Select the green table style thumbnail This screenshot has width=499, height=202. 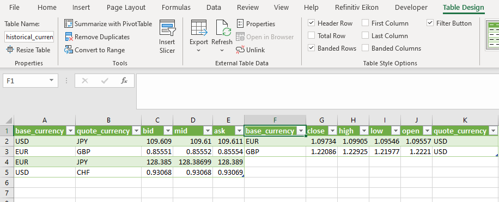tap(492, 35)
